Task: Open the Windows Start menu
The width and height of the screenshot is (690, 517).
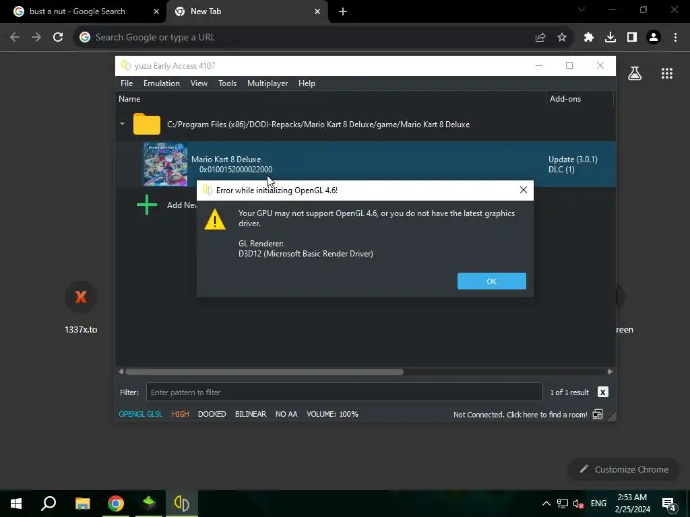Action: (16, 504)
